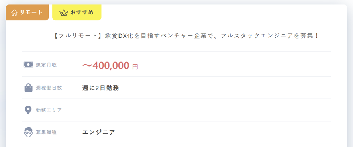Click the 円 currency unit text
The image size is (353, 147).
135,67
